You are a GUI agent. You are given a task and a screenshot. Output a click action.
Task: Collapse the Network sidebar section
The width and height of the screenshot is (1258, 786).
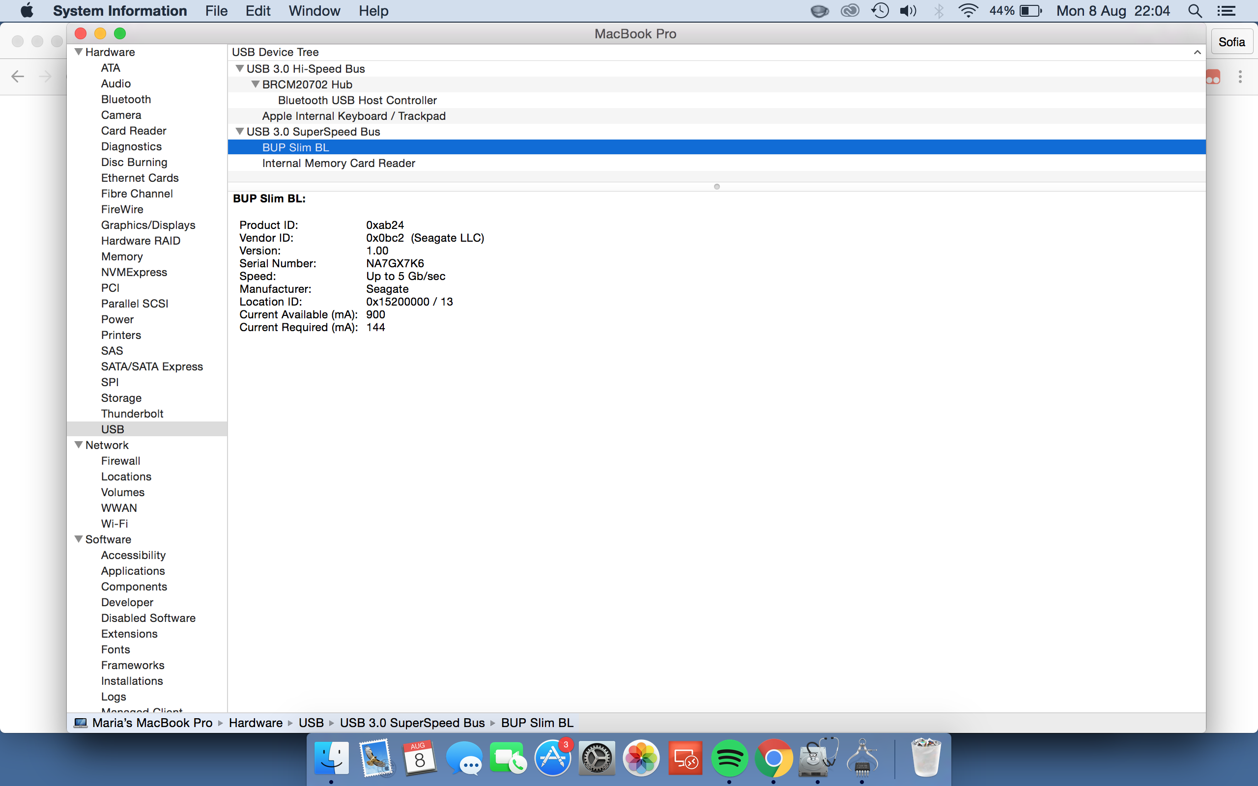pos(79,445)
